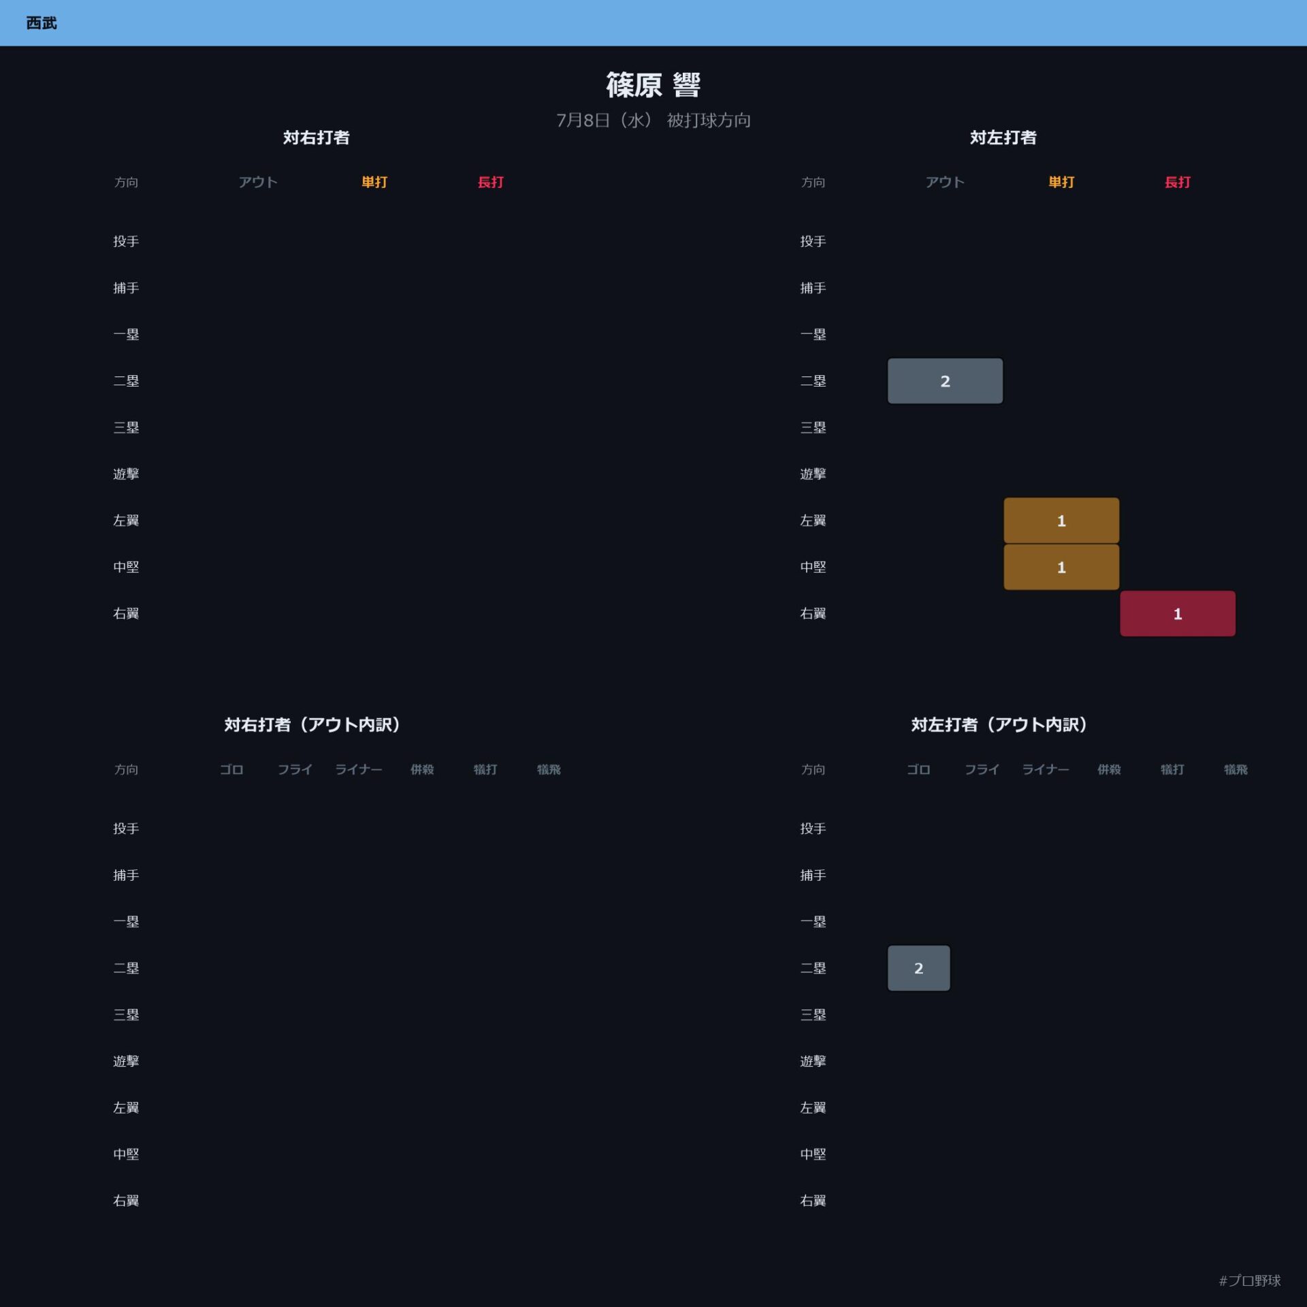Click the orange 単打 header in 対右打者
Viewport: 1307px width, 1307px height.
point(374,182)
